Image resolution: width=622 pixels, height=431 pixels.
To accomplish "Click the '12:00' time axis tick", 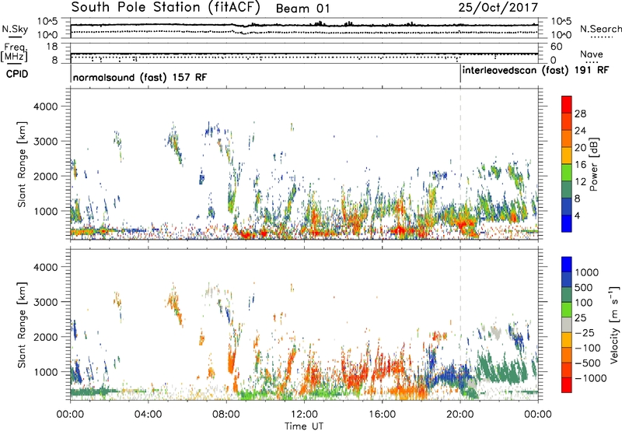I will click(304, 415).
